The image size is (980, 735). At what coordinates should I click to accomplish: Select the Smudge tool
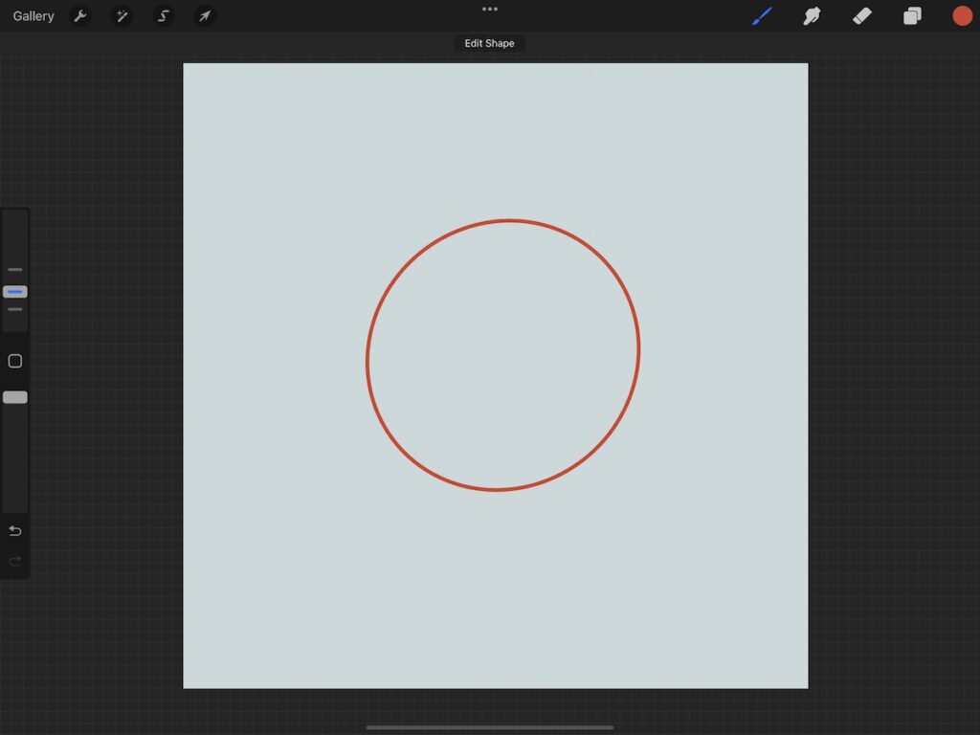(x=812, y=16)
